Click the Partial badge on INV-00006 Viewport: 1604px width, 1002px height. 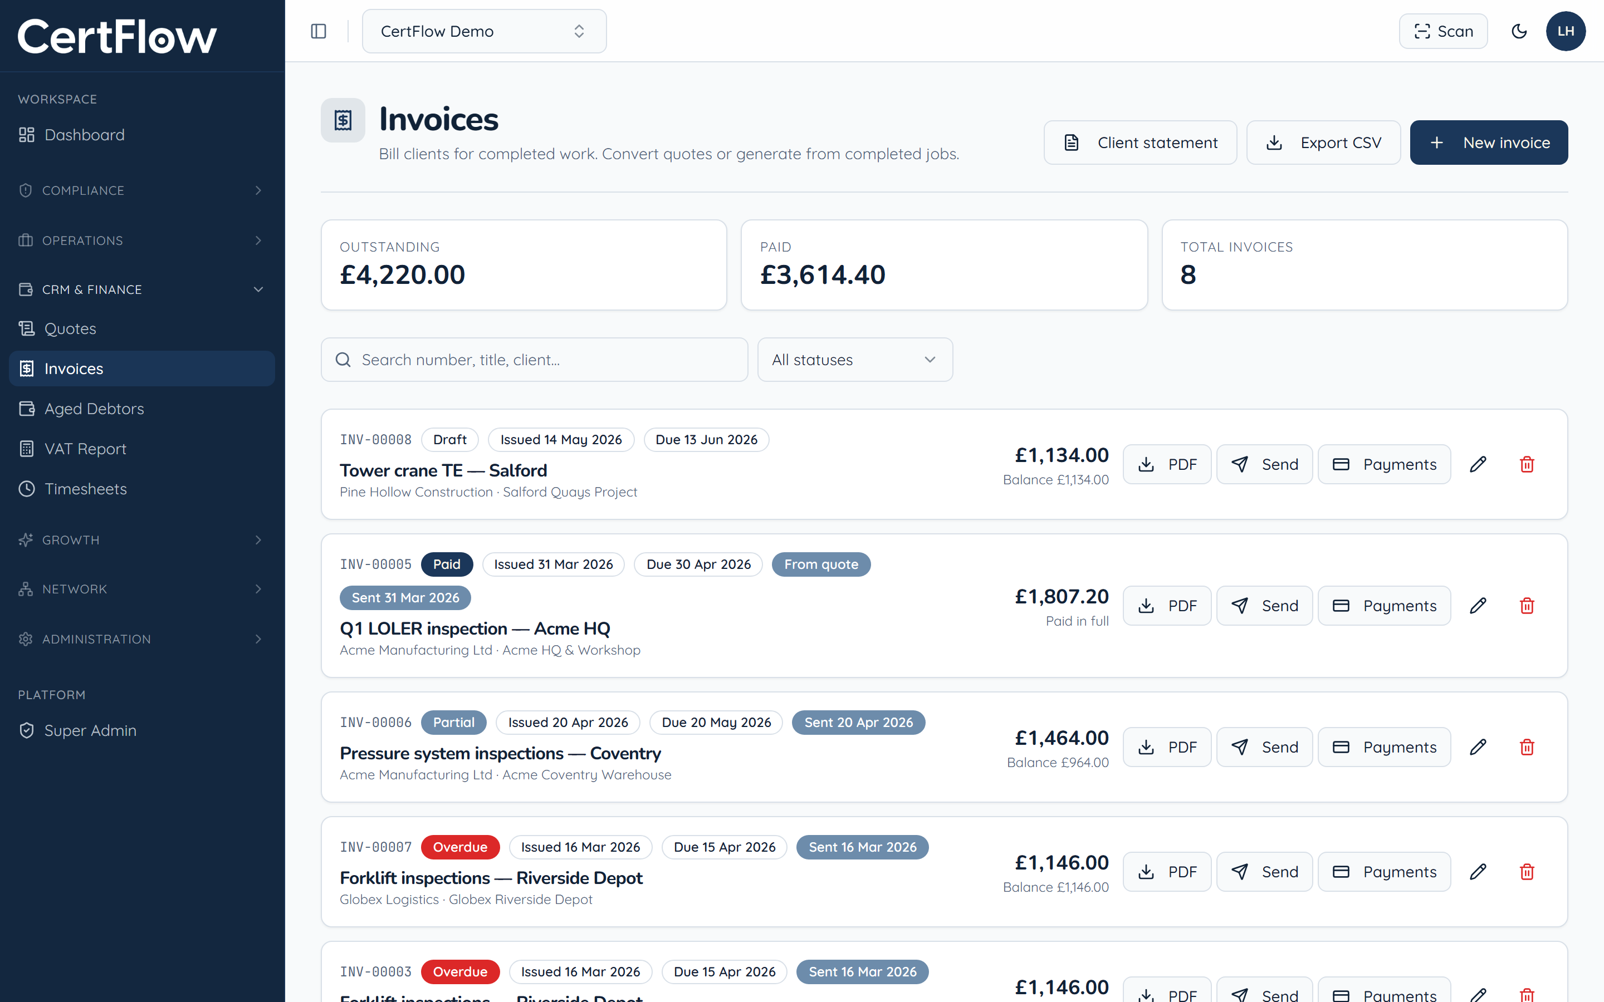[453, 723]
